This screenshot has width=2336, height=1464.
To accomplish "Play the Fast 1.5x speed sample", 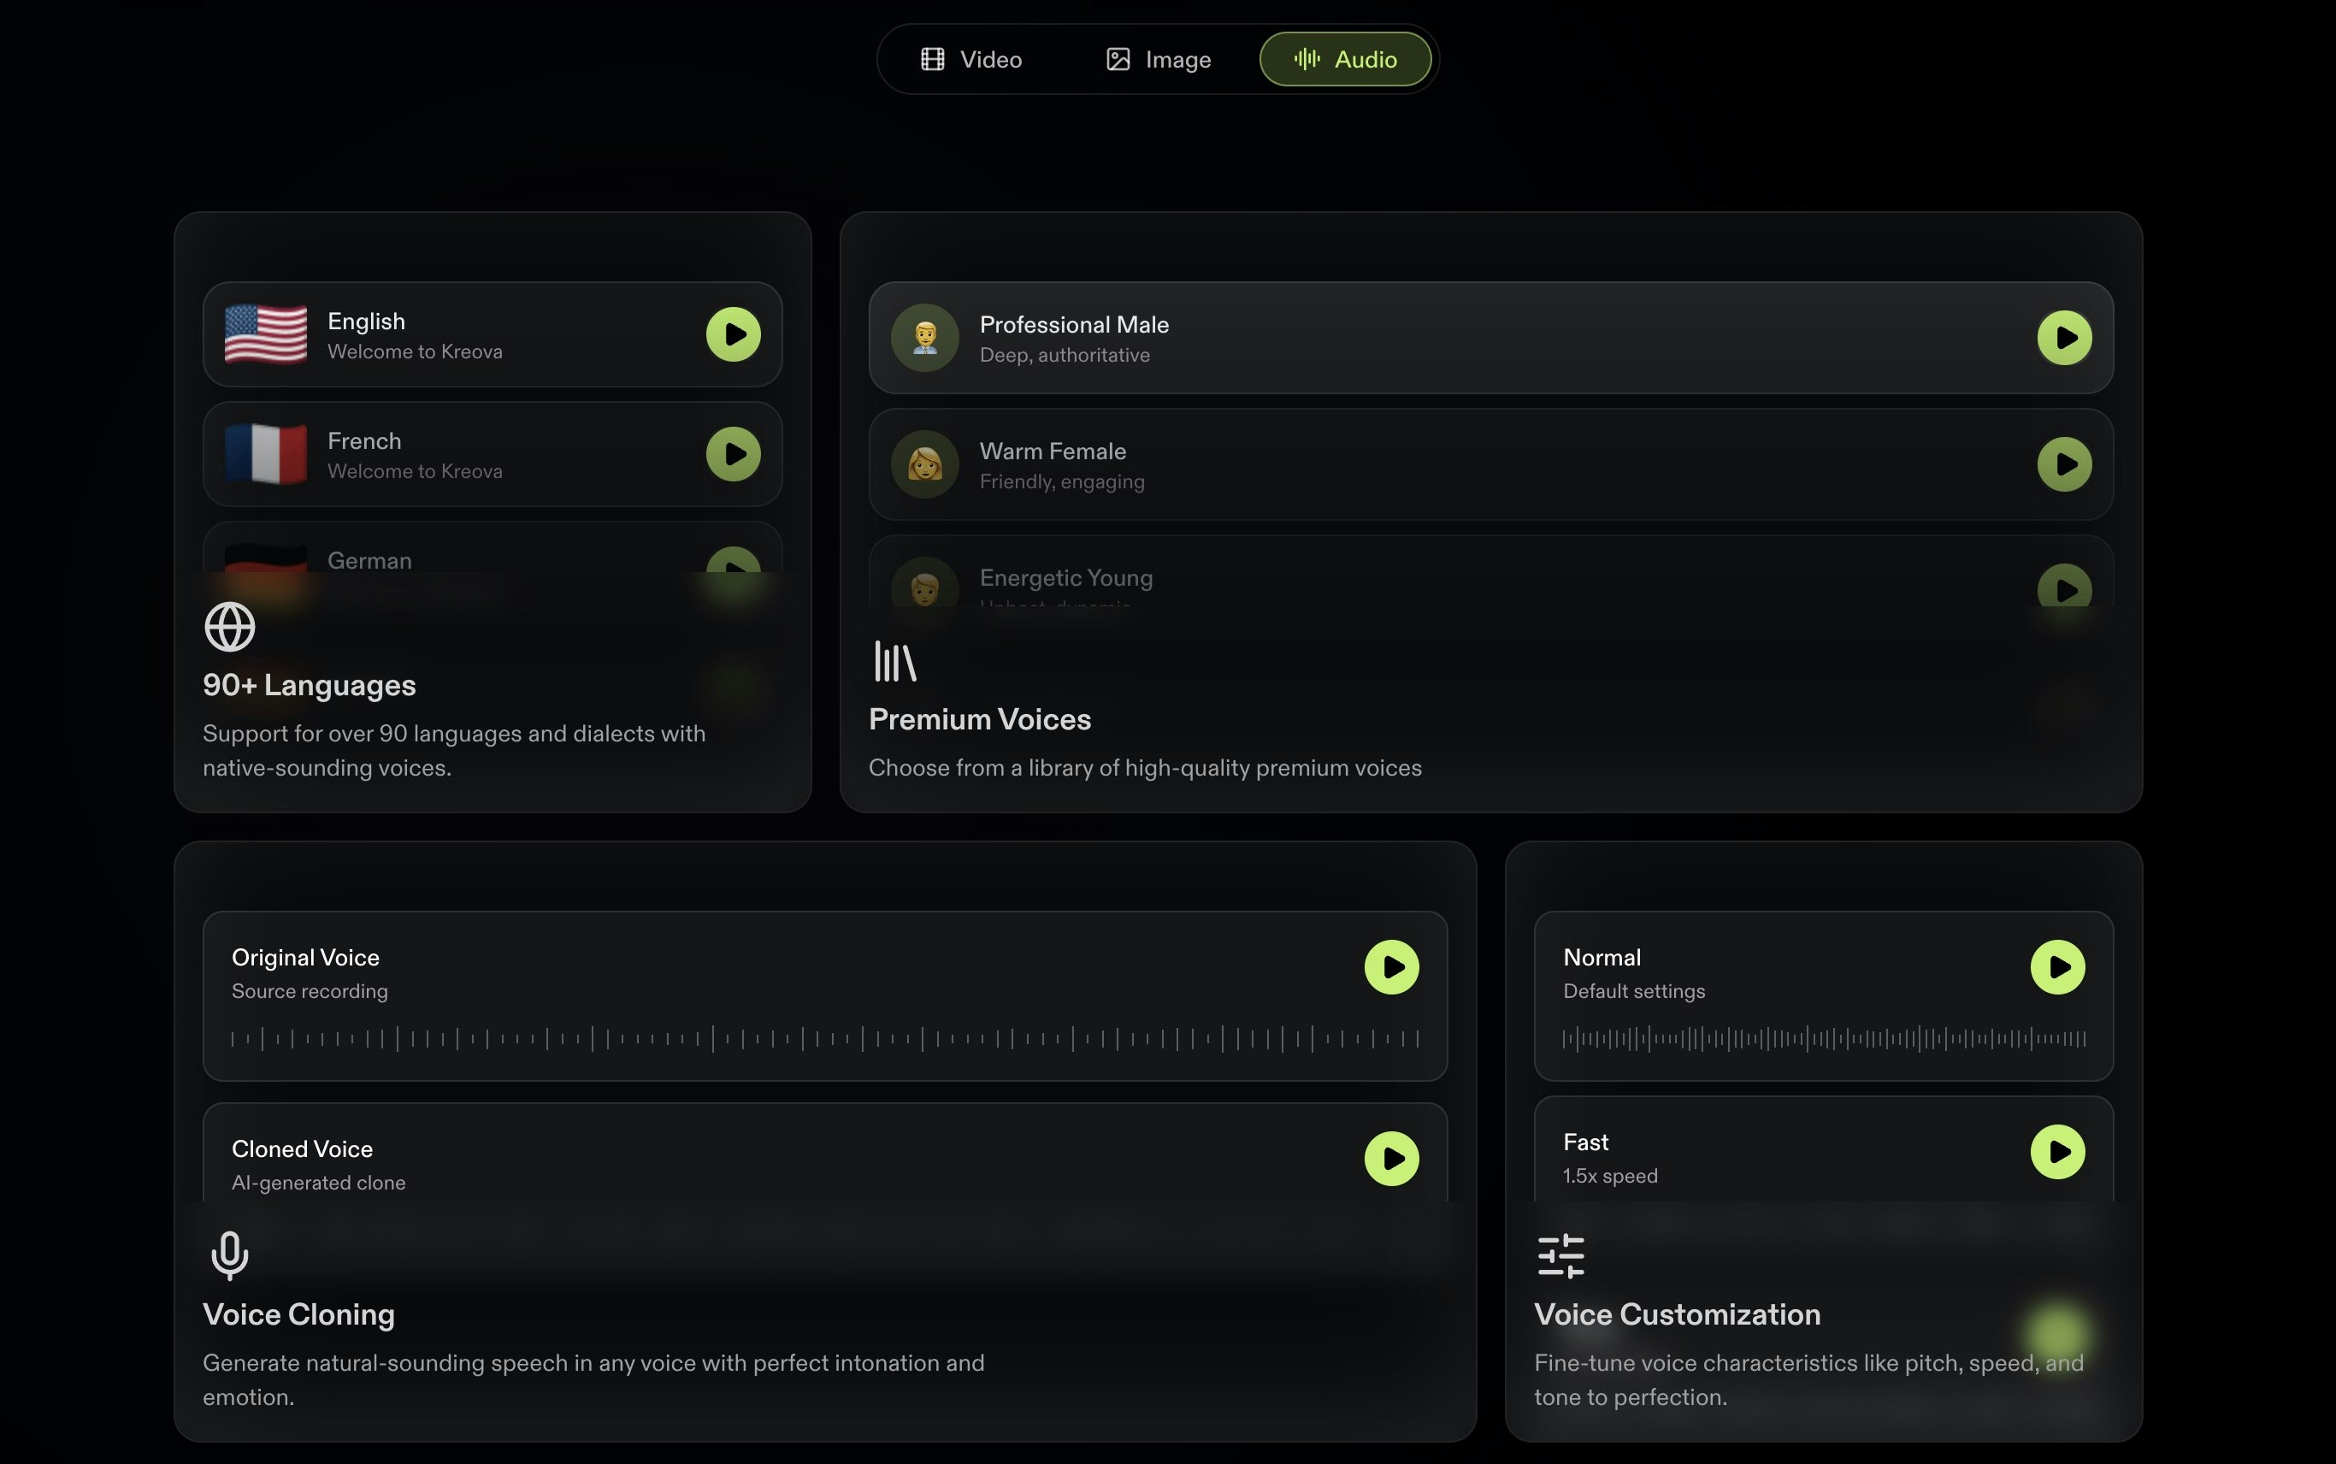I will click(2057, 1151).
